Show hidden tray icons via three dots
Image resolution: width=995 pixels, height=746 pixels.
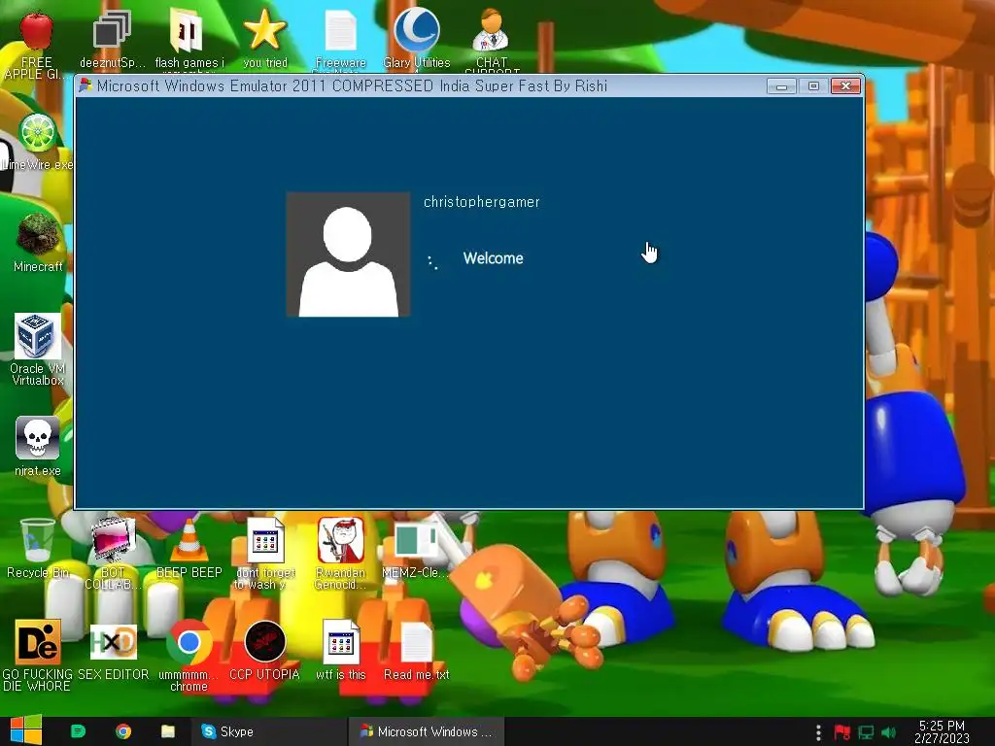tap(818, 732)
